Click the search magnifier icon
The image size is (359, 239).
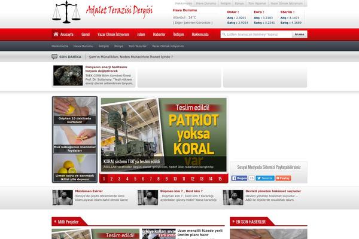[x=224, y=35]
